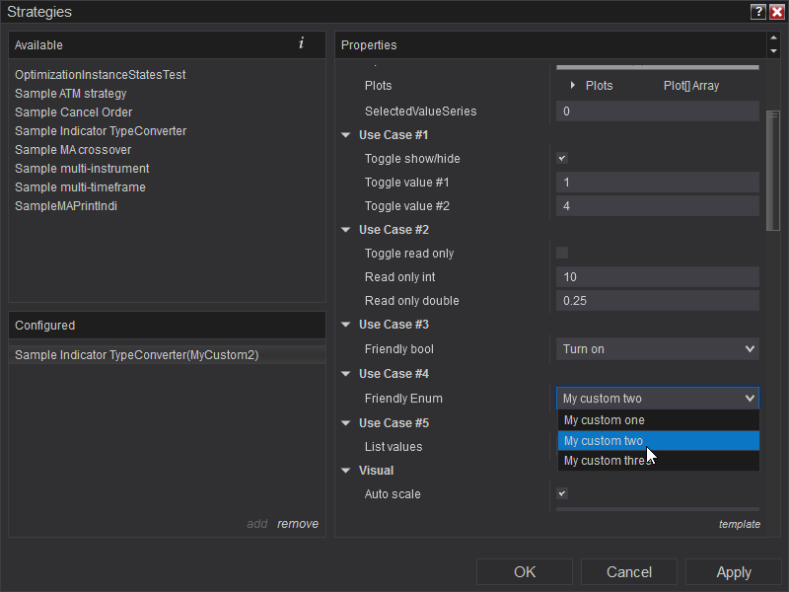Expand the Plots array triangle
The width and height of the screenshot is (789, 592).
point(573,86)
